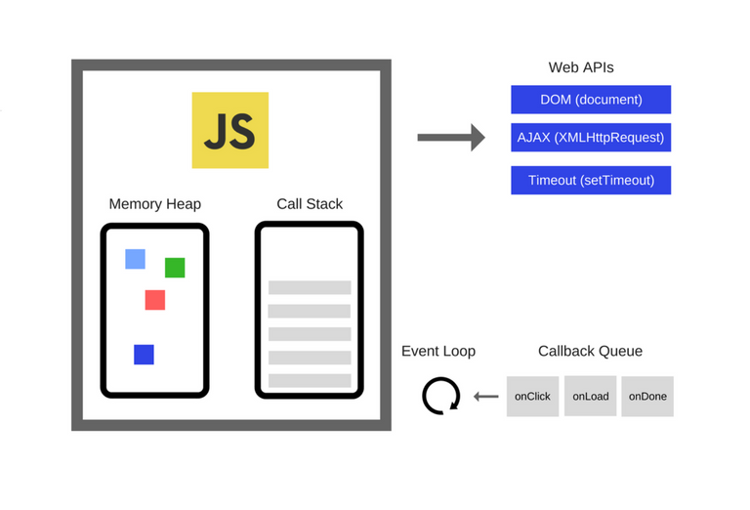
Task: Click the Memory Heap label
Action: point(155,204)
